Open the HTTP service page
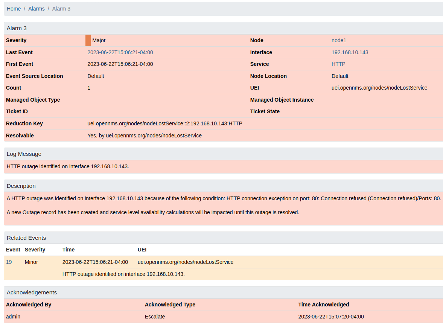443x329 pixels. pyautogui.click(x=338, y=64)
